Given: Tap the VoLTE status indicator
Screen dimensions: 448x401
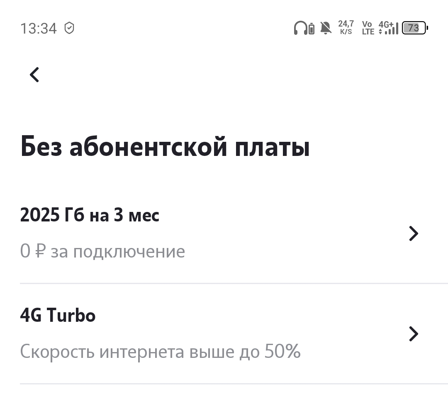Looking at the screenshot, I should point(368,28).
